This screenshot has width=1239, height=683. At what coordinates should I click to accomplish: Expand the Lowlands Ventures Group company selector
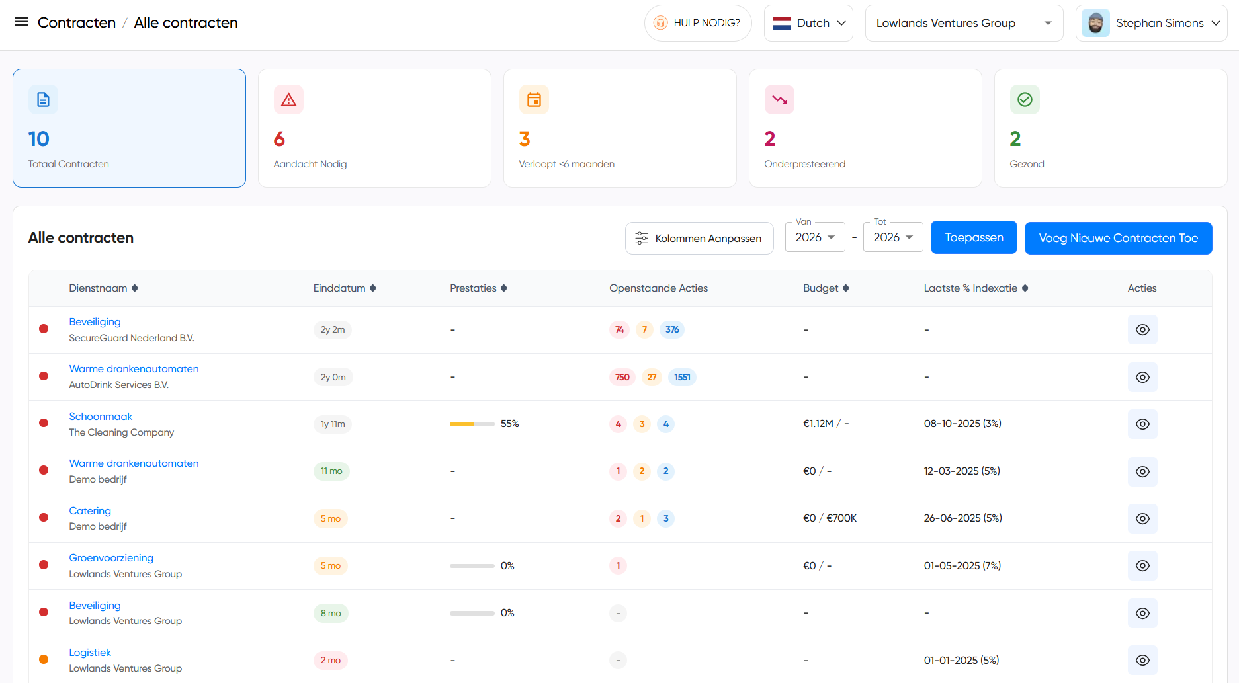click(963, 23)
